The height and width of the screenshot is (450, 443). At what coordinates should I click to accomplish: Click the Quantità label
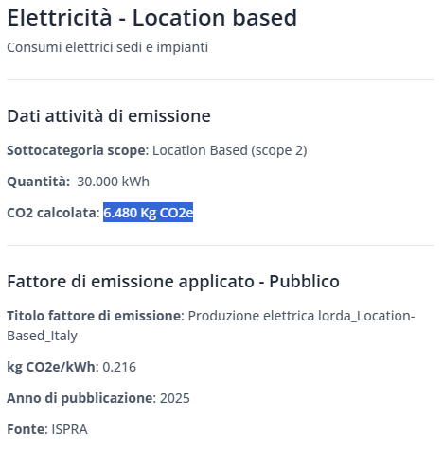pyautogui.click(x=38, y=182)
